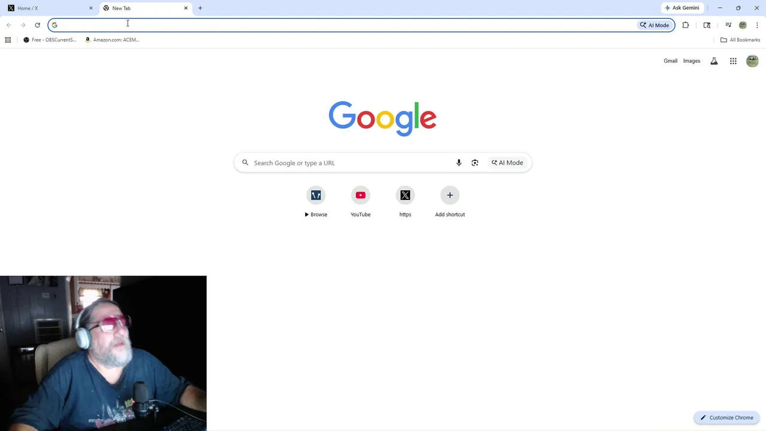This screenshot has width=766, height=431.
Task: Open the https X shortcut tile
Action: (405, 202)
